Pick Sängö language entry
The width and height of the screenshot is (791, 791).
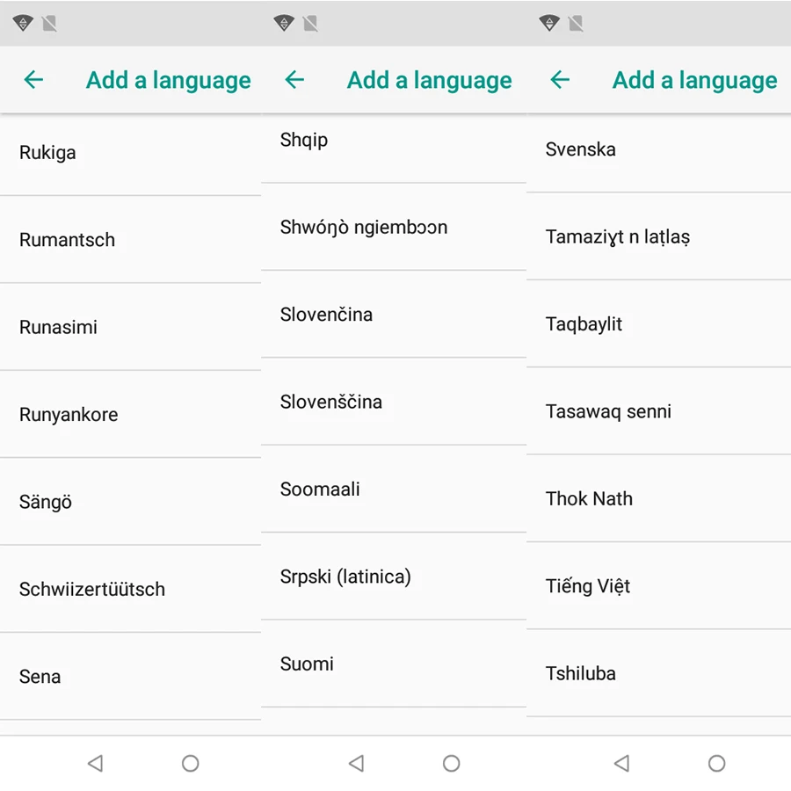130,502
